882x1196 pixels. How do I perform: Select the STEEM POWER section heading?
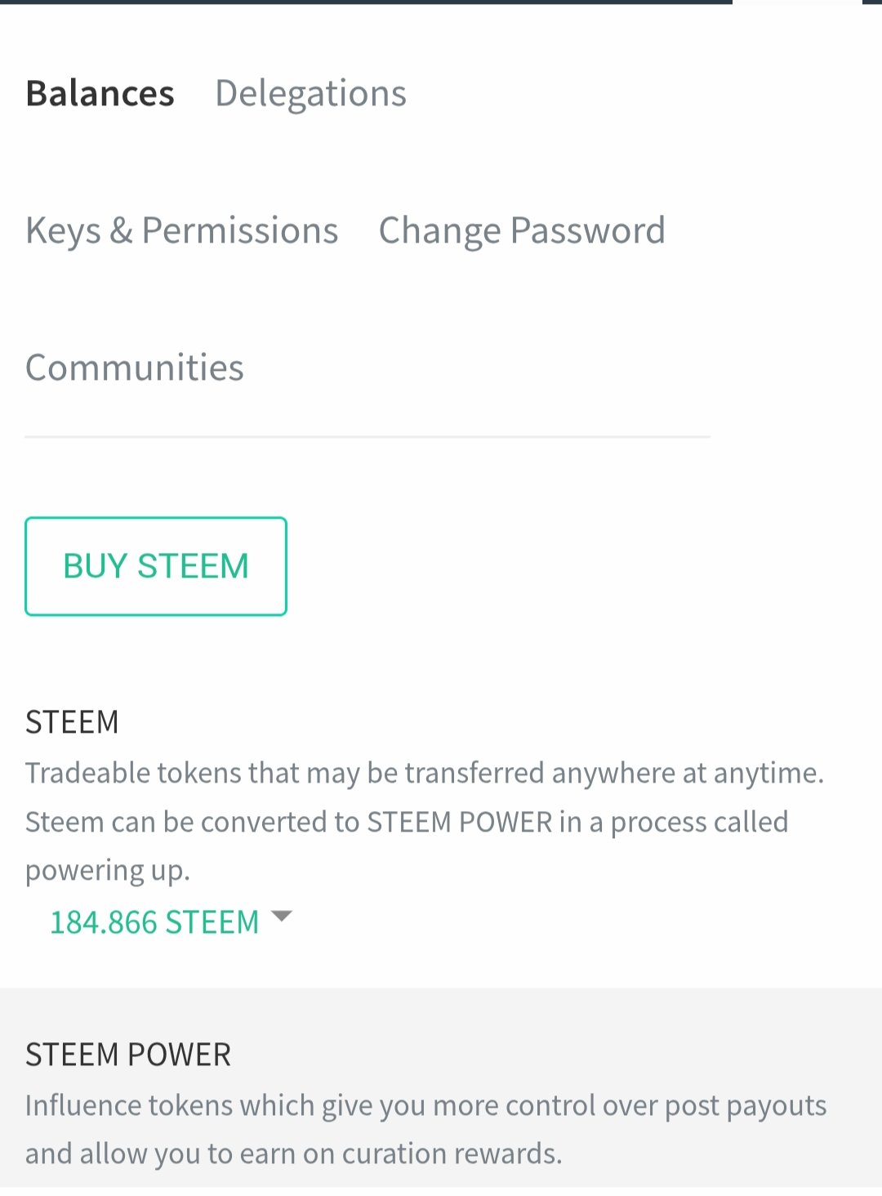[128, 1055]
